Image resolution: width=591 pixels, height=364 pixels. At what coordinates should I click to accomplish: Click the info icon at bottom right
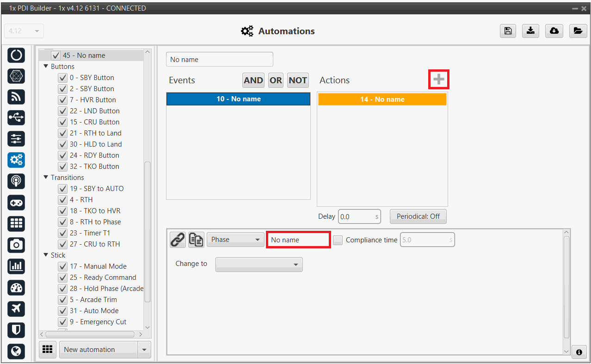coord(579,352)
